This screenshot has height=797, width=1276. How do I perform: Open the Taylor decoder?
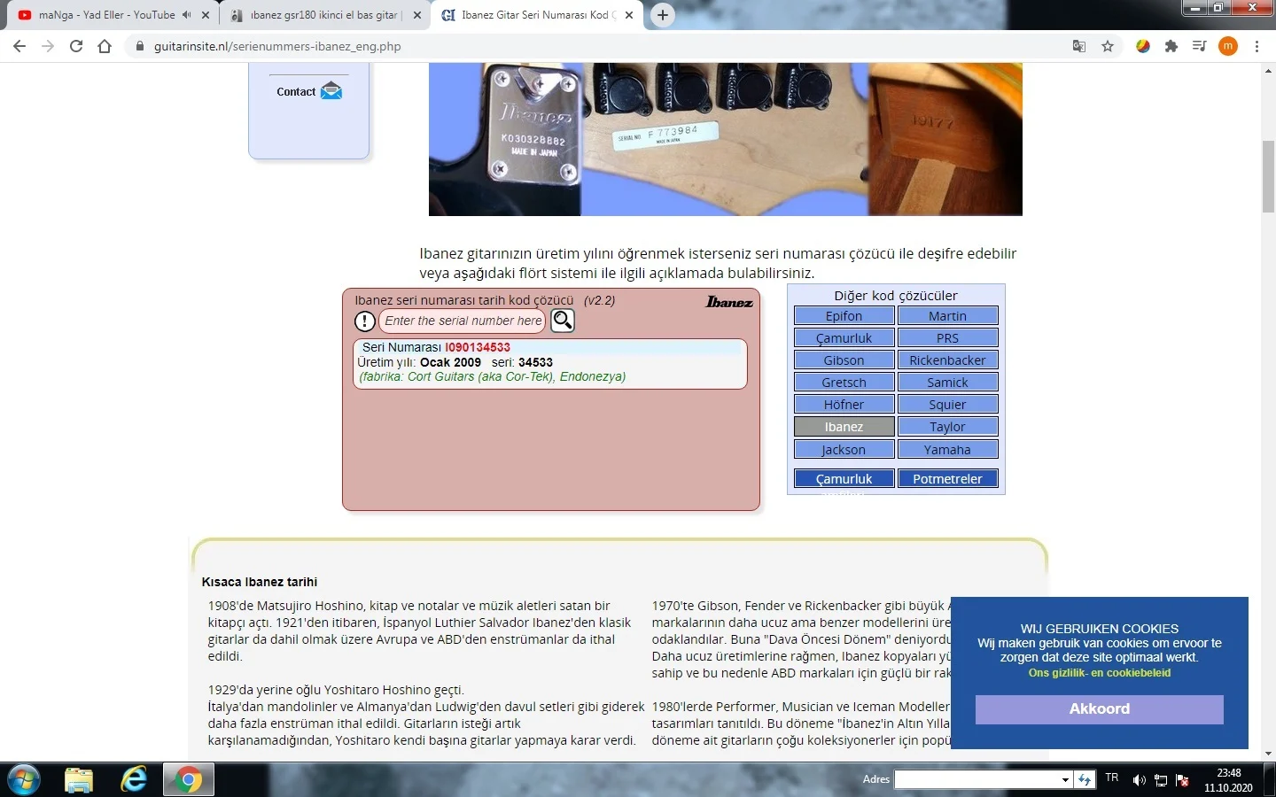click(x=947, y=427)
